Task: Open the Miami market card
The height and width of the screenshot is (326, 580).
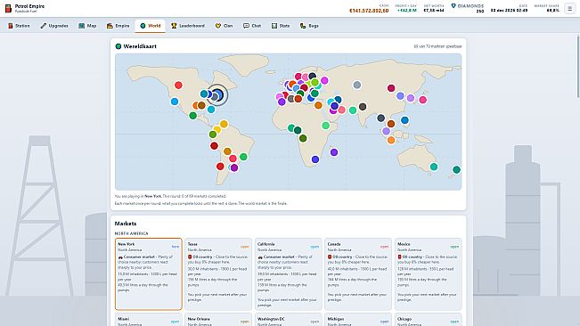Action: point(148,320)
